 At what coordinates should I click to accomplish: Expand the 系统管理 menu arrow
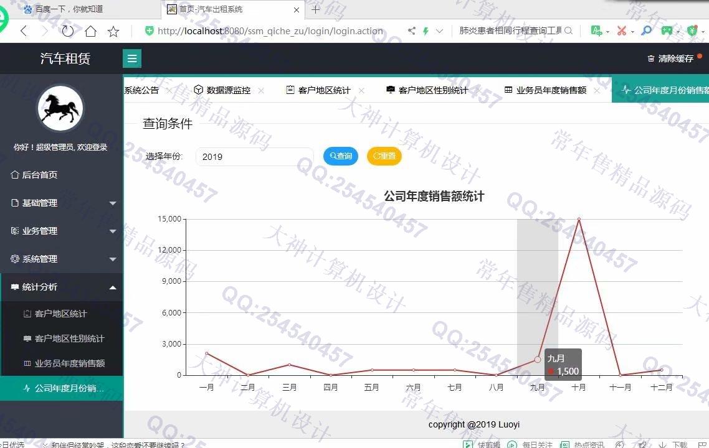(x=113, y=259)
